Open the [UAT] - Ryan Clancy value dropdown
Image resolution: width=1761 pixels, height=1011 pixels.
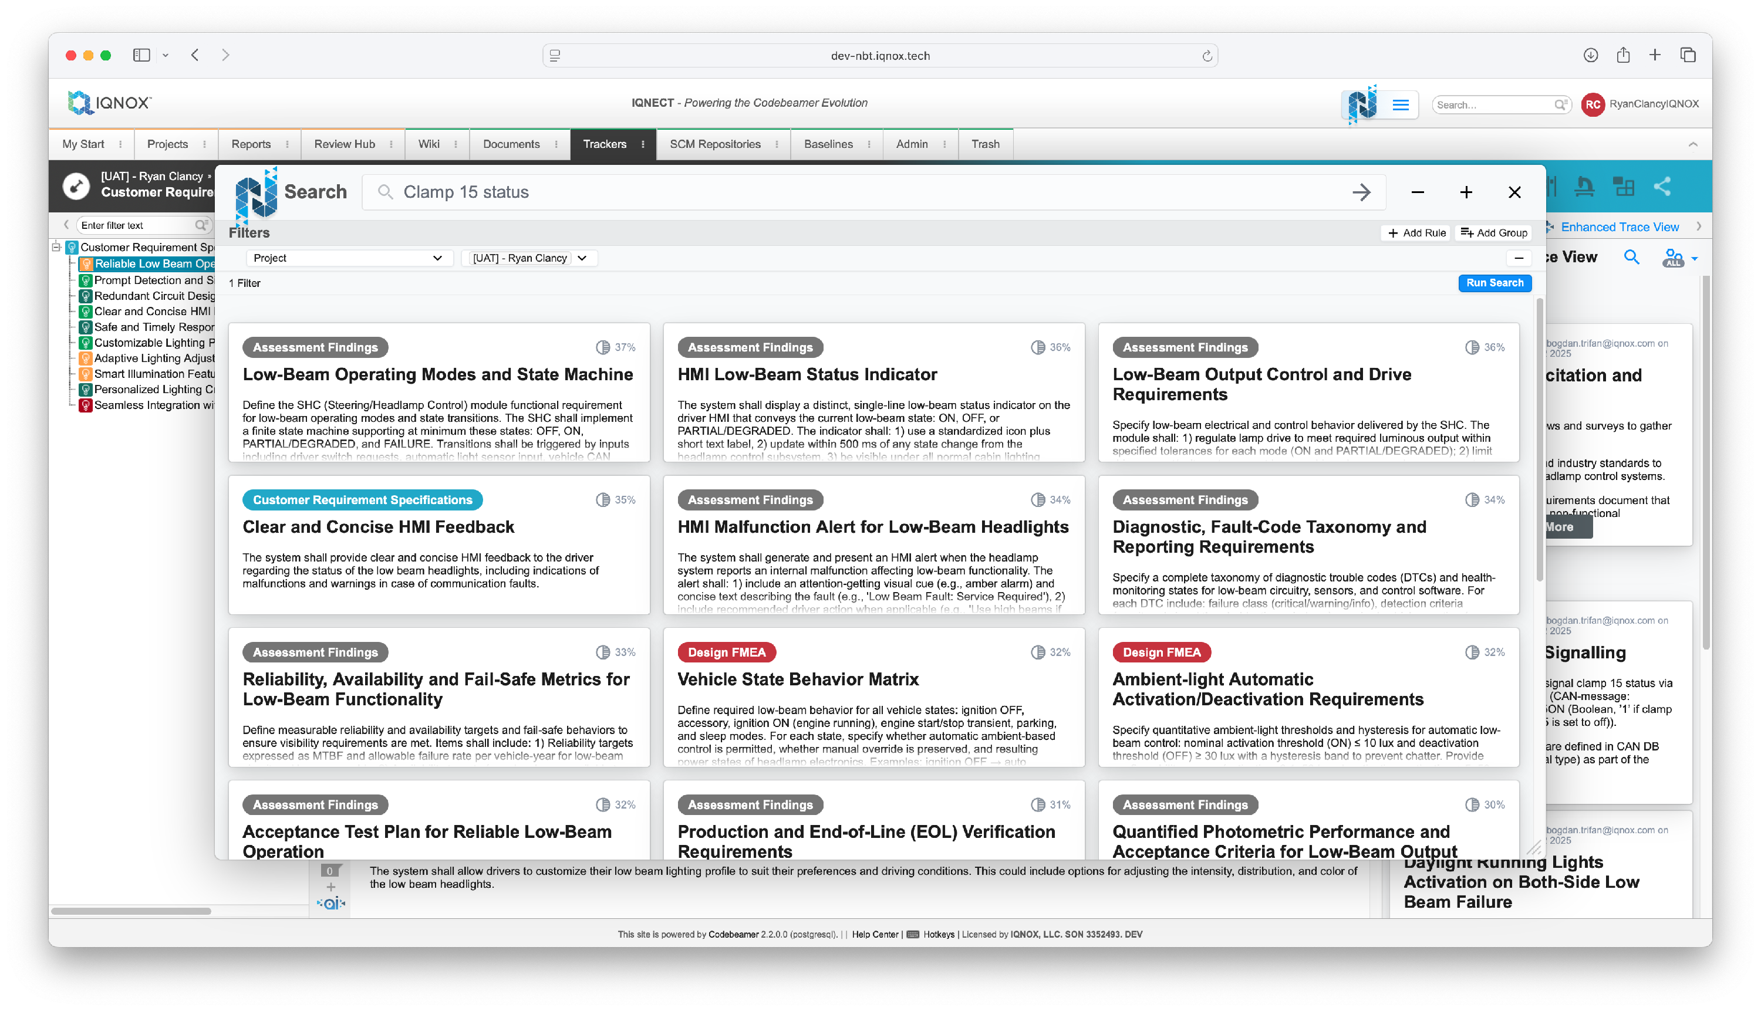pos(582,258)
